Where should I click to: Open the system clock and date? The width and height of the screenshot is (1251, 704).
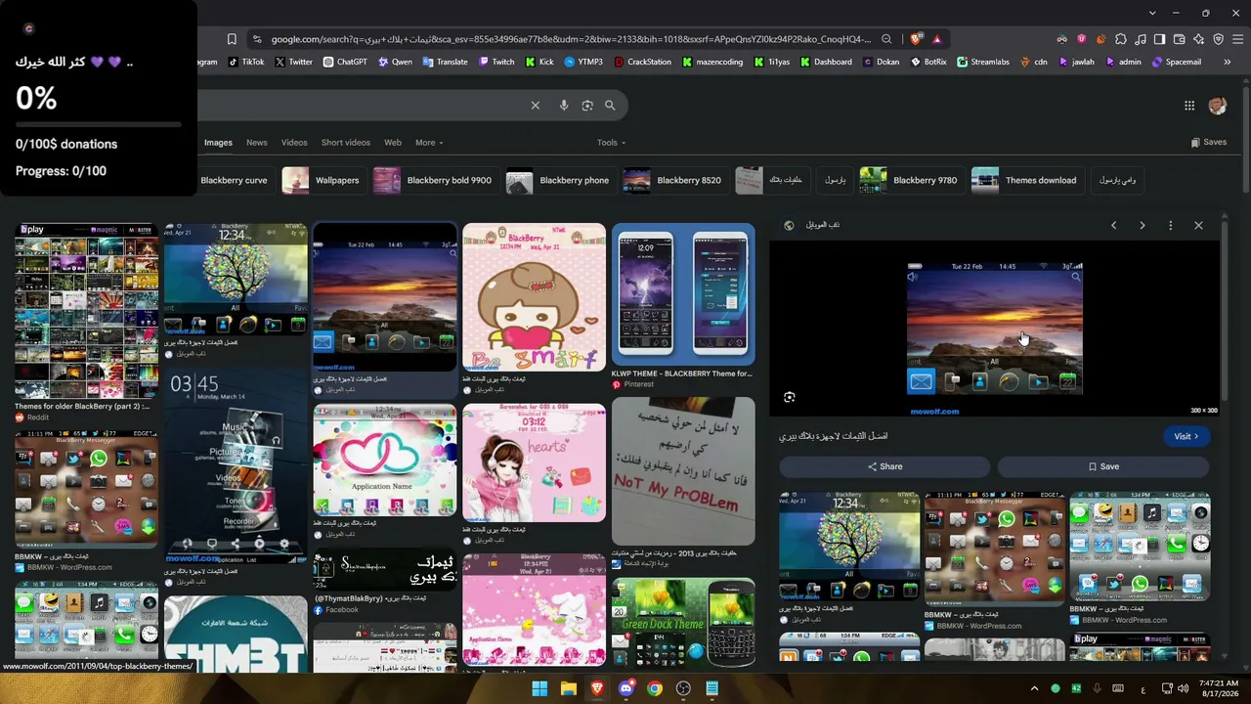(x=1218, y=688)
